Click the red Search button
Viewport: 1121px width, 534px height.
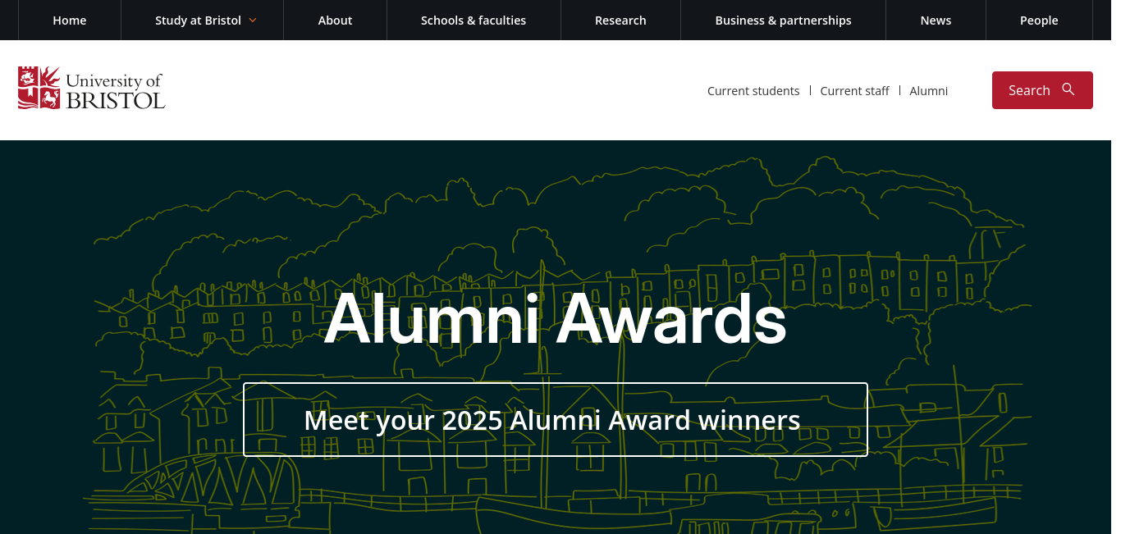pyautogui.click(x=1042, y=90)
